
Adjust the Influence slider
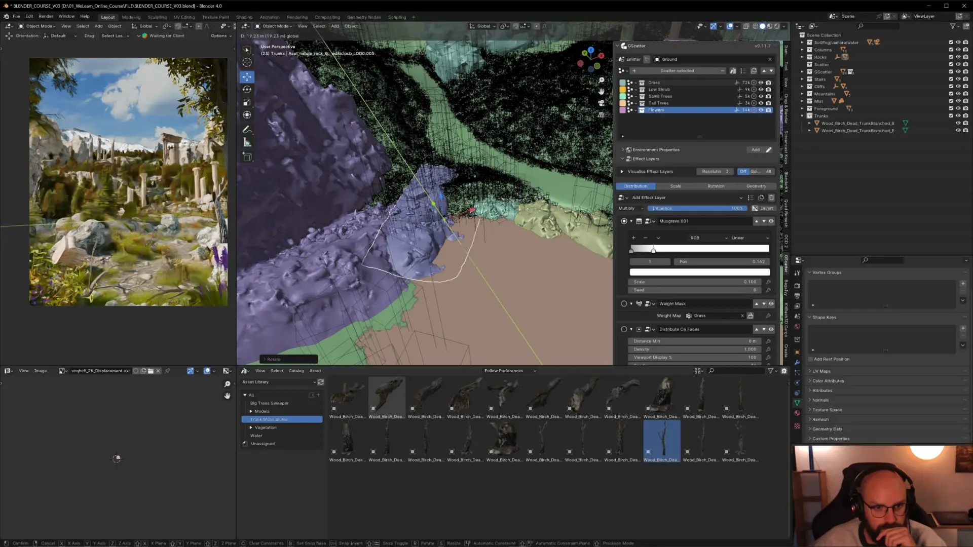click(697, 208)
